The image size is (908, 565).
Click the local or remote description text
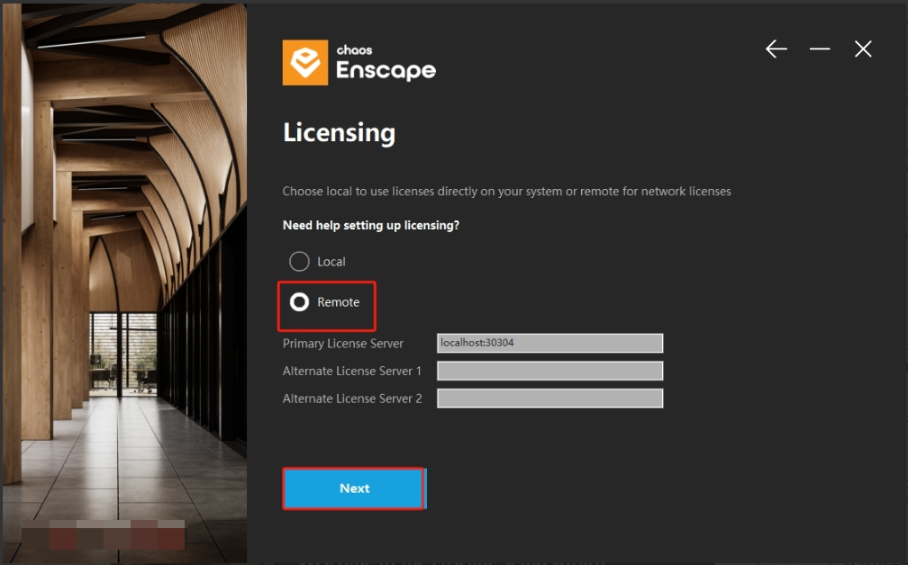[x=506, y=192]
